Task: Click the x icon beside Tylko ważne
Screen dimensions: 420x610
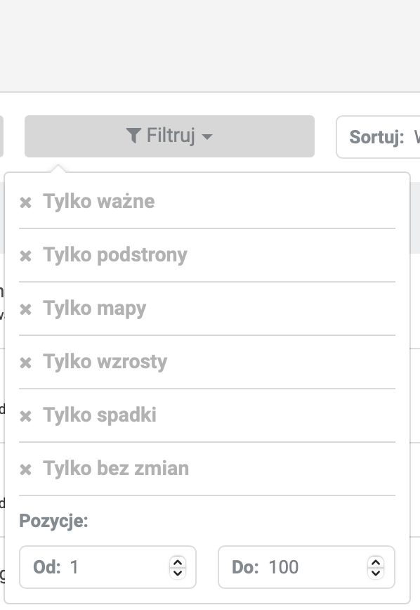Action: coord(26,202)
